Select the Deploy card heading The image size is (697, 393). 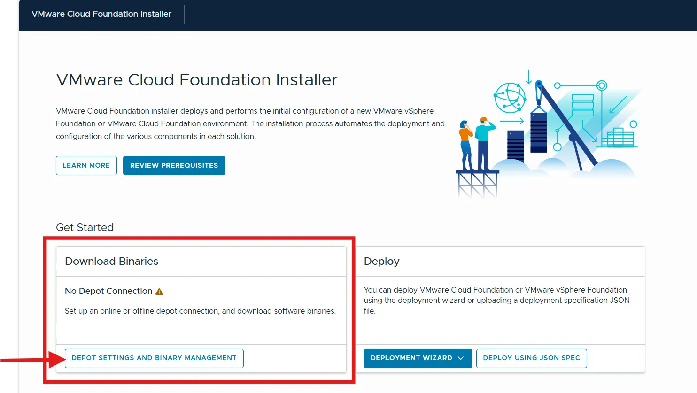[381, 262]
